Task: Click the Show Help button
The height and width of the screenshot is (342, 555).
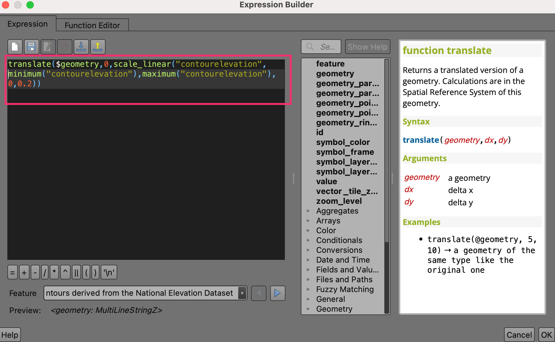Action: coord(367,47)
